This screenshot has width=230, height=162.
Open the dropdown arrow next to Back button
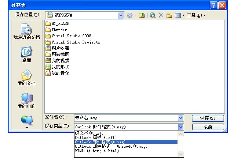135,15
